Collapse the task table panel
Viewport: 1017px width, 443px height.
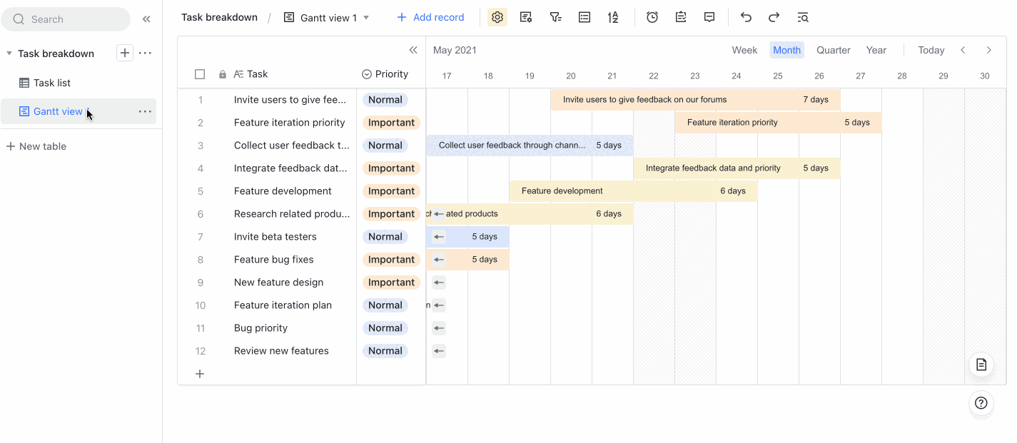tap(413, 50)
